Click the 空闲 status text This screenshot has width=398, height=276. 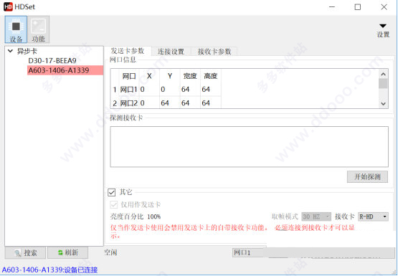pyautogui.click(x=110, y=252)
